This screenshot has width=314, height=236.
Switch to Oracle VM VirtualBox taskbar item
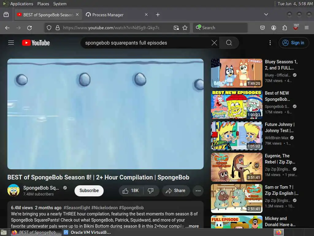87,232
